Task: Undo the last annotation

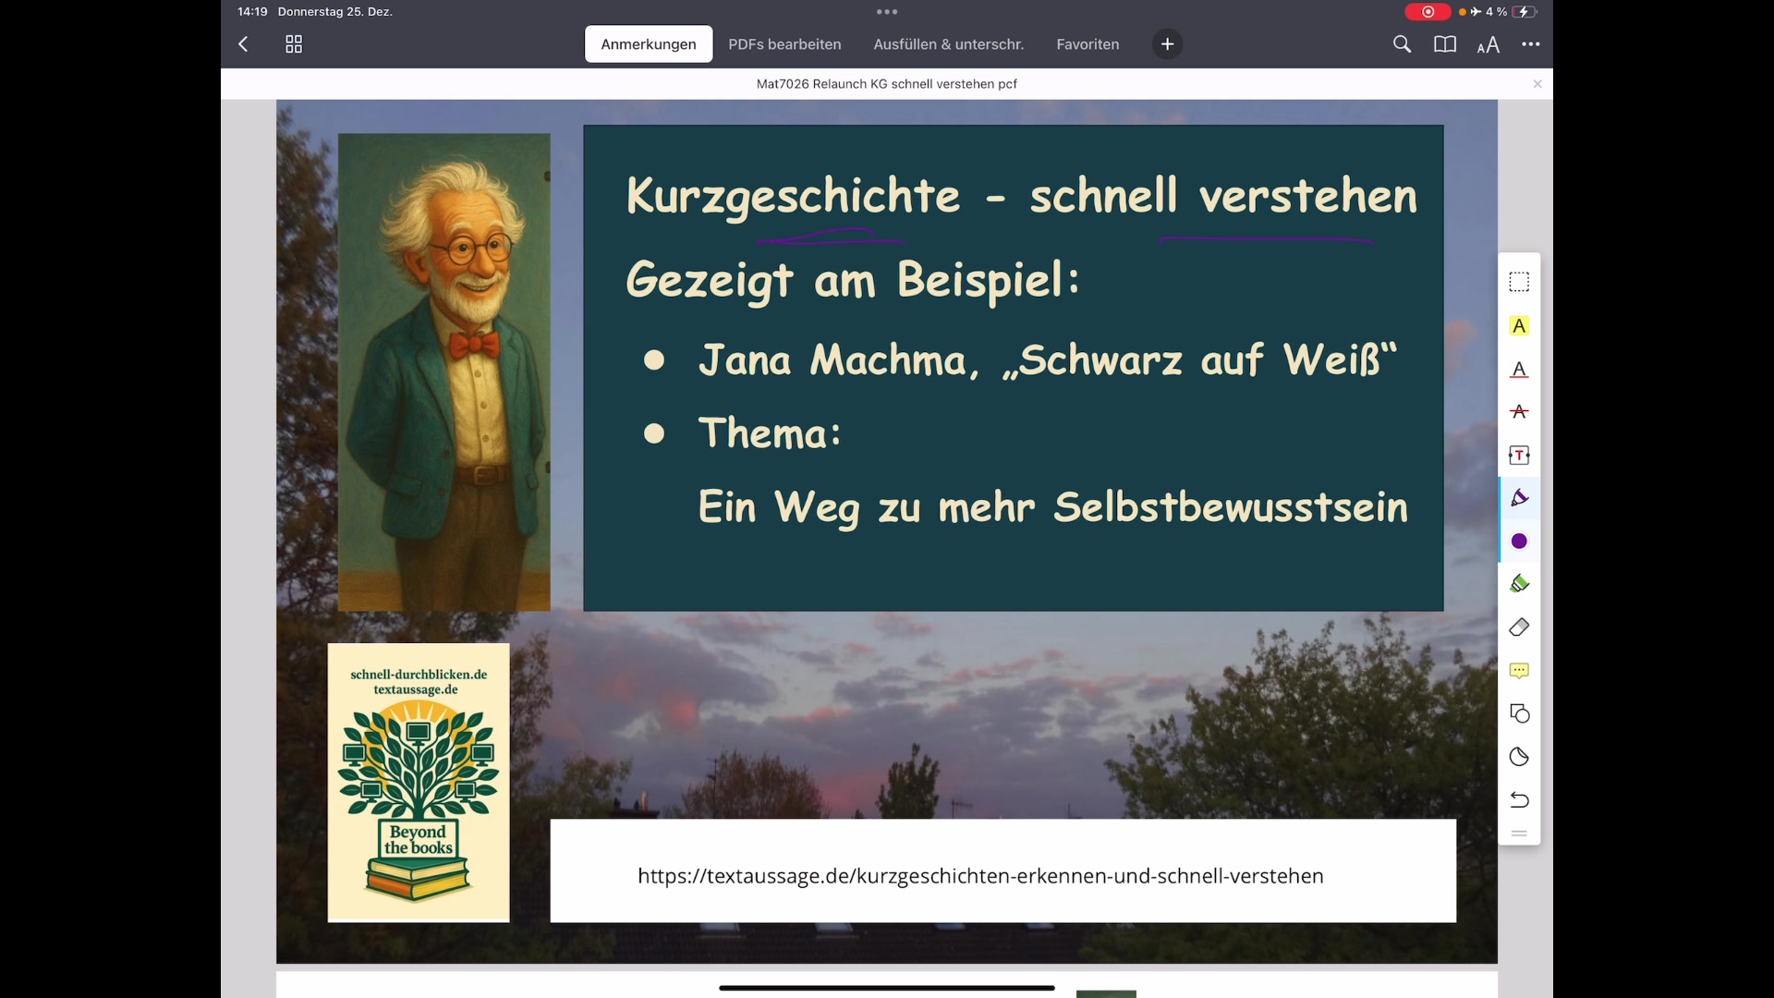Action: pos(1519,800)
